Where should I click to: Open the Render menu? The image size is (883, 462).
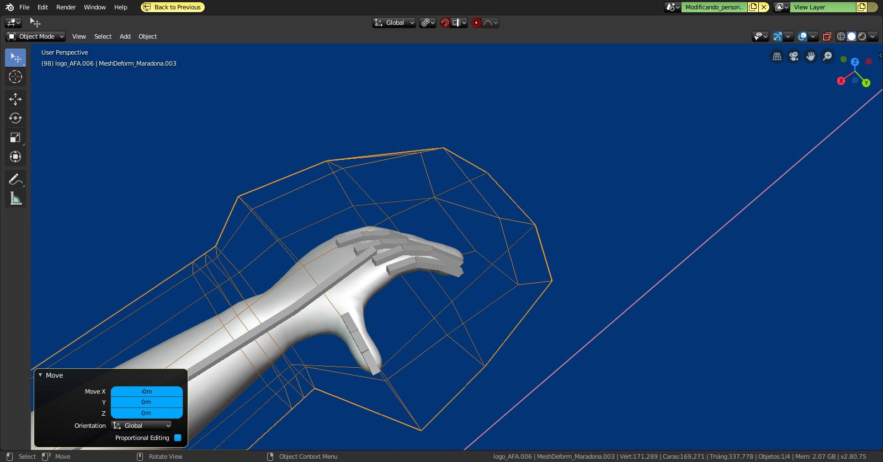pyautogui.click(x=66, y=7)
